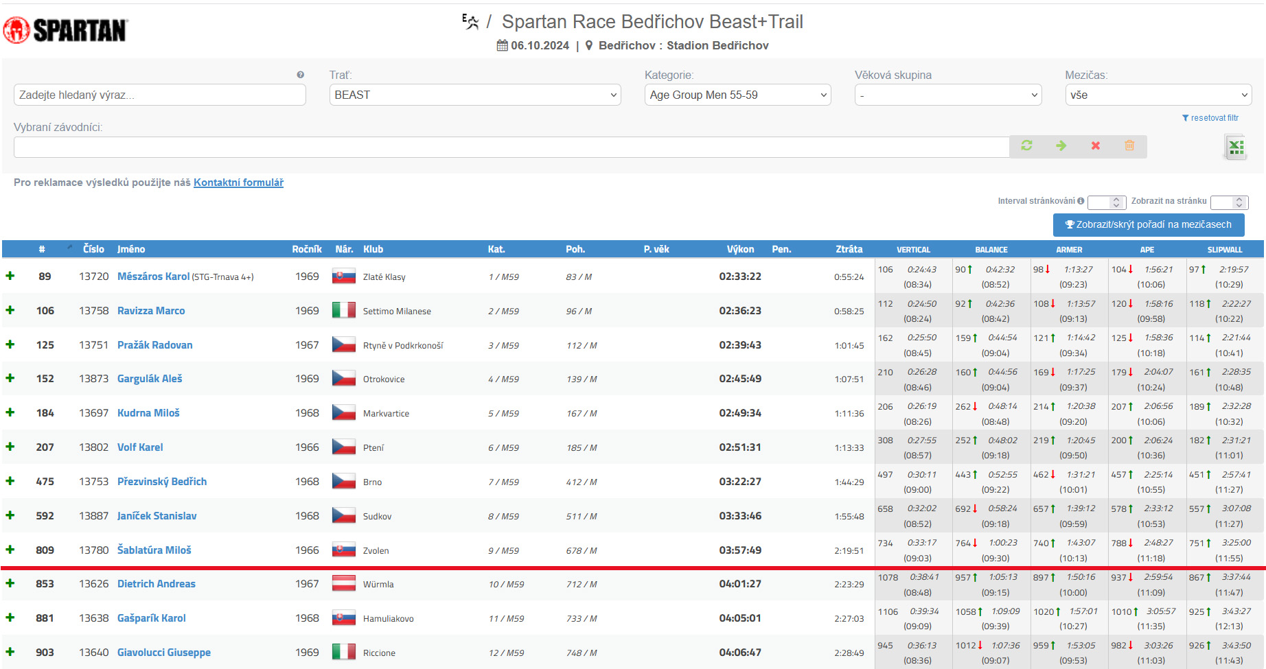Screen dimensions: 1266x669
Task: Expand Ravizza Marco row with plus icon
Action: pyautogui.click(x=10, y=310)
